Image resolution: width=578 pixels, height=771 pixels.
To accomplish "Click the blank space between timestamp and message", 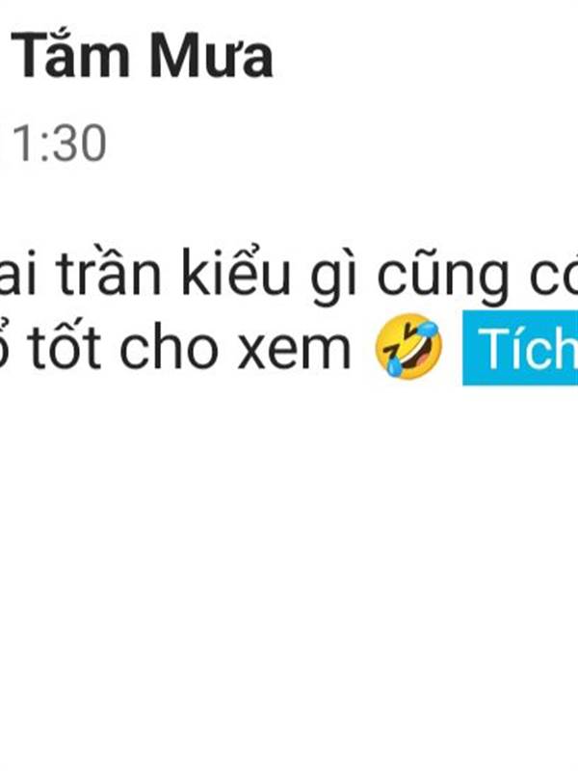I will pos(289,204).
